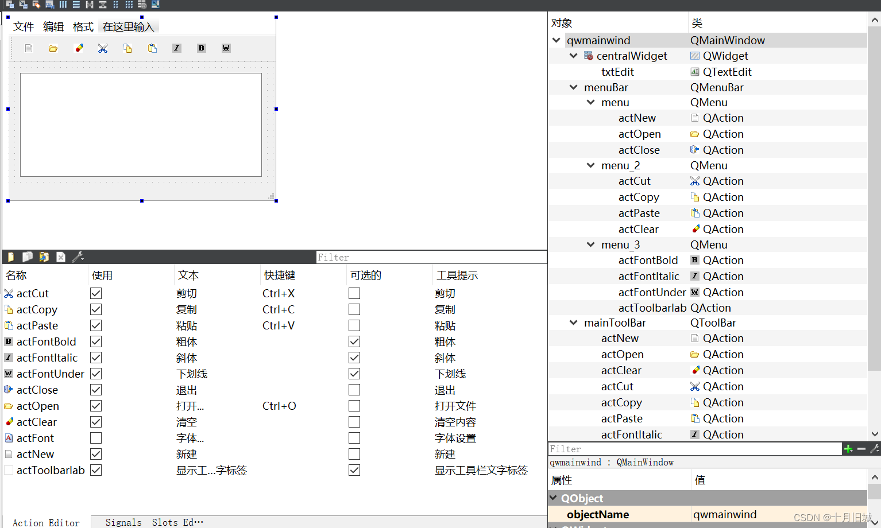Select the actFontUnder row in Action Editor

[x=49, y=373]
